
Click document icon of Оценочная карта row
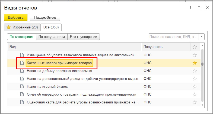click(x=22, y=102)
